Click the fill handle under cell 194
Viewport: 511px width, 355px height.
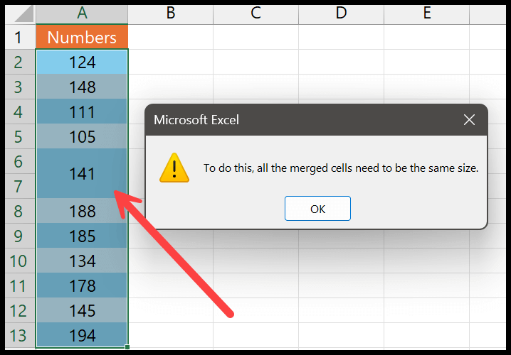point(127,347)
